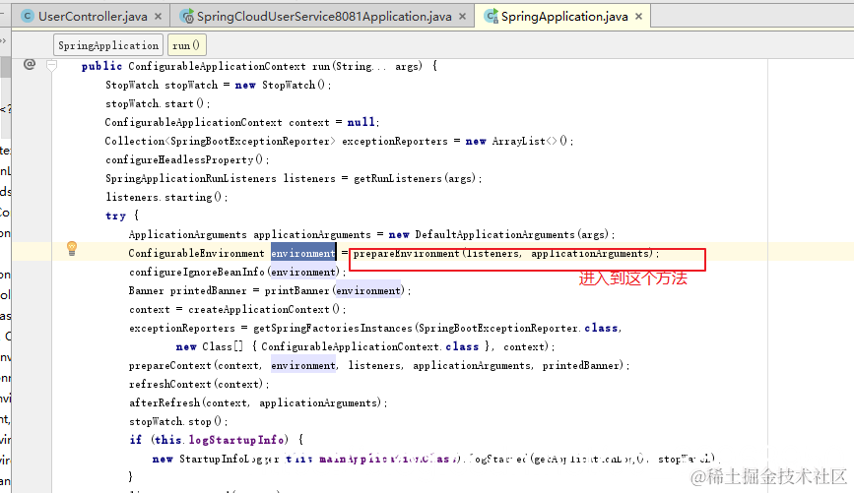Screen dimensions: 854x493
Task: Click getSpringFactoriesInstances call
Action: coord(333,328)
